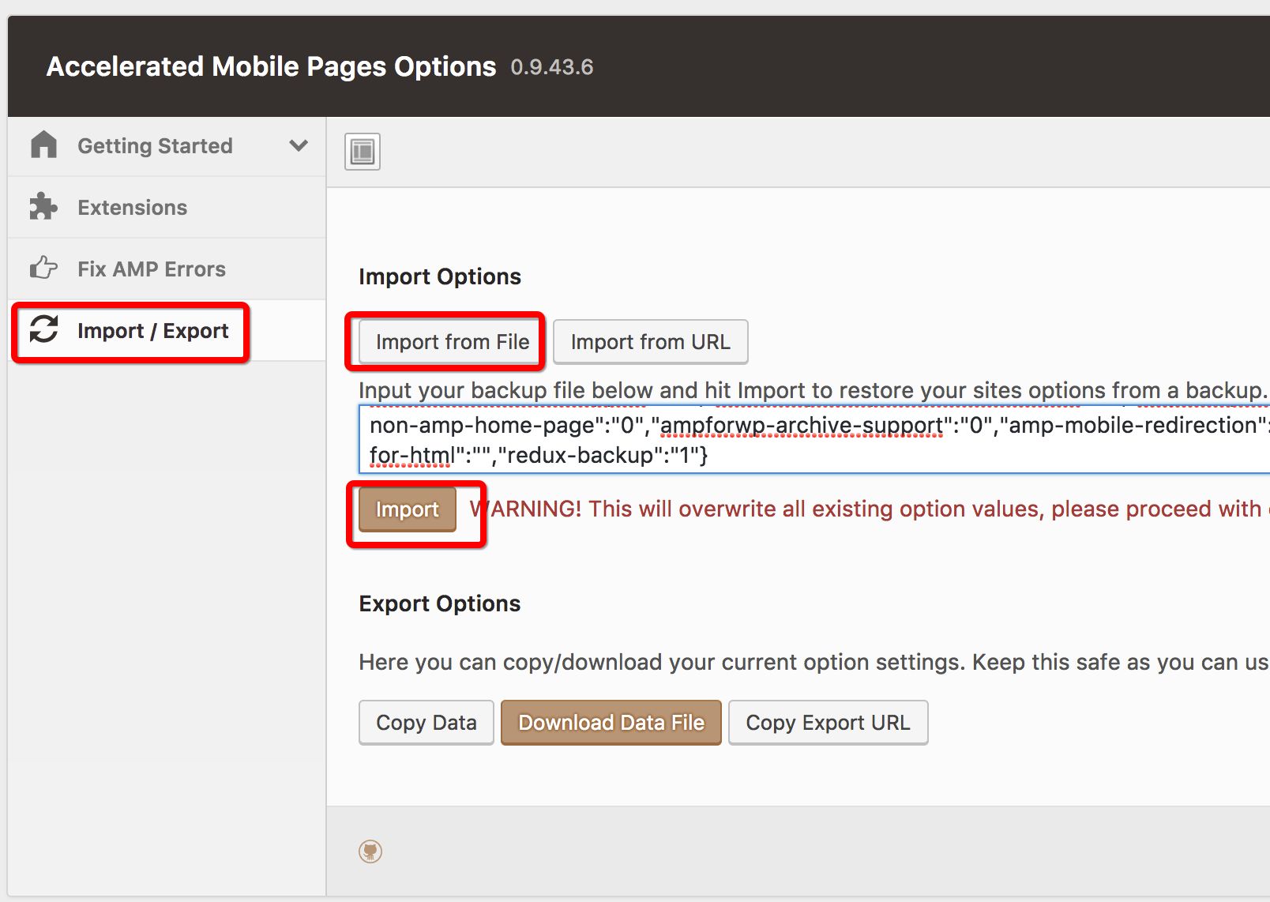1270x902 pixels.
Task: Click the version number 0.9.43.6
Action: point(552,67)
